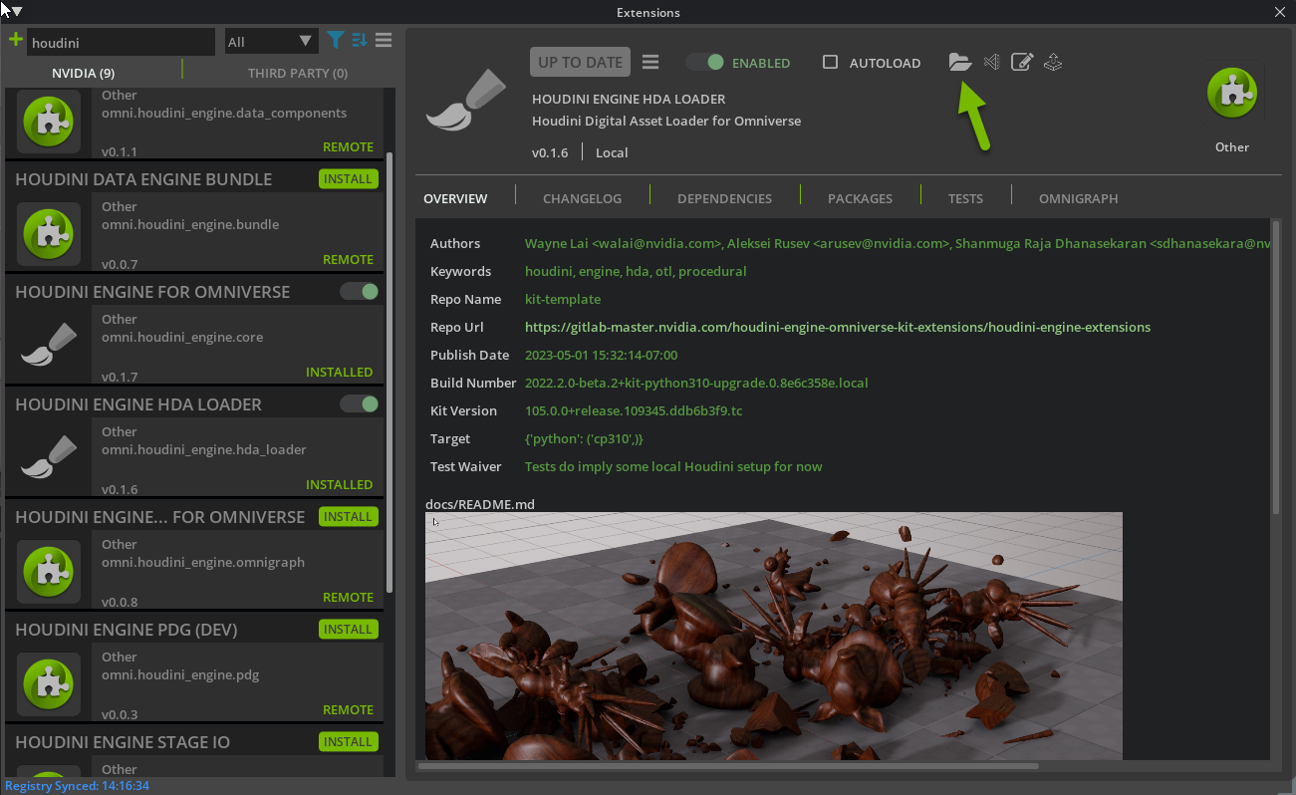This screenshot has height=795, width=1296.
Task: Toggle the Houdini Engine for Omniverse switch
Action: click(359, 292)
